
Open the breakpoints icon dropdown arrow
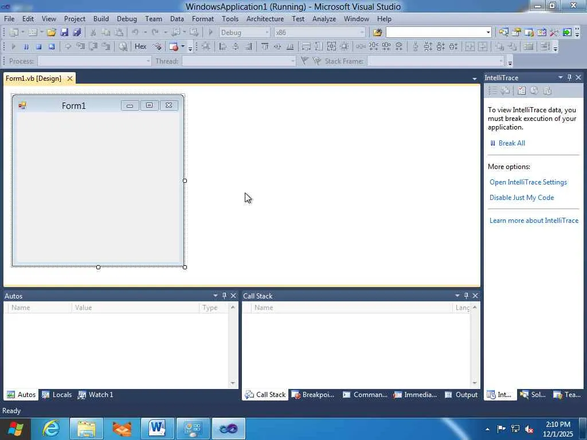pyautogui.click(x=183, y=46)
